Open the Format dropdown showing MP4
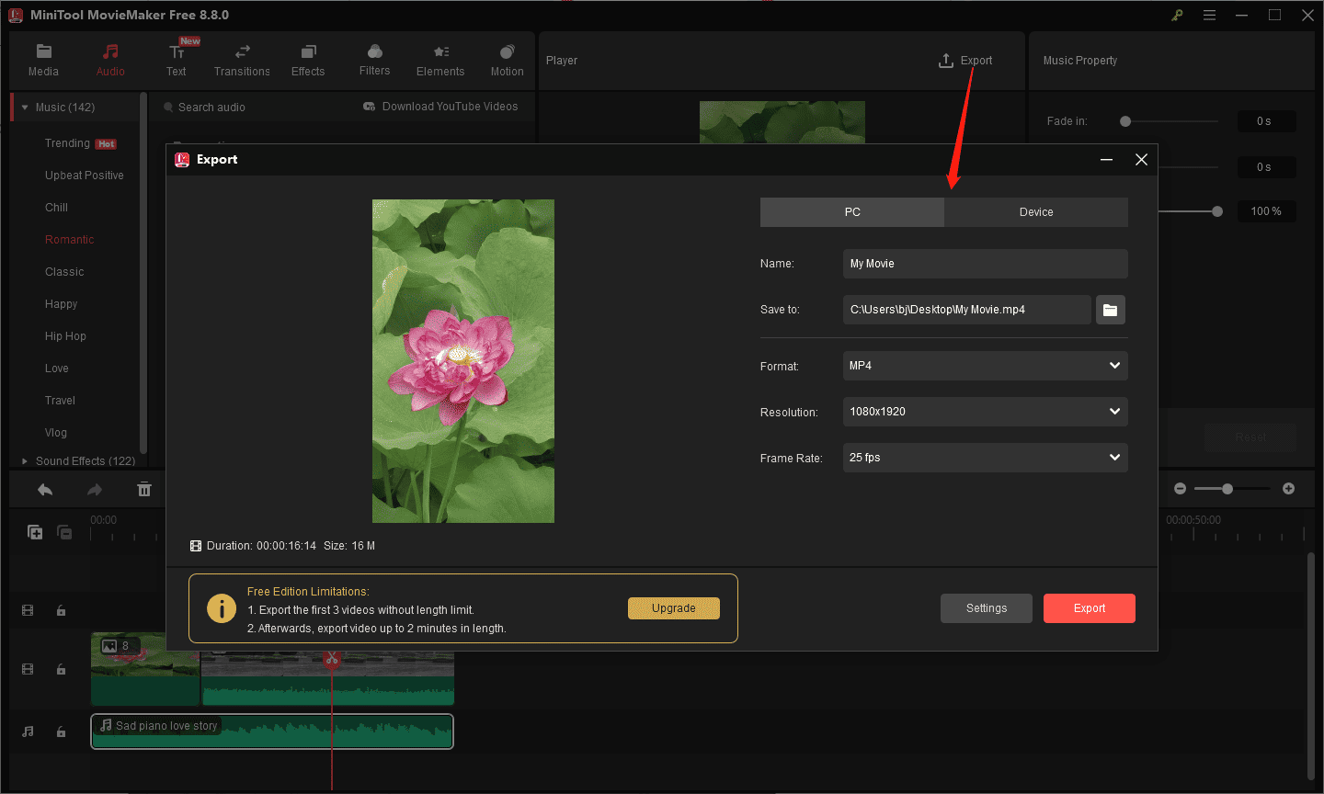The width and height of the screenshot is (1324, 794). (x=985, y=366)
